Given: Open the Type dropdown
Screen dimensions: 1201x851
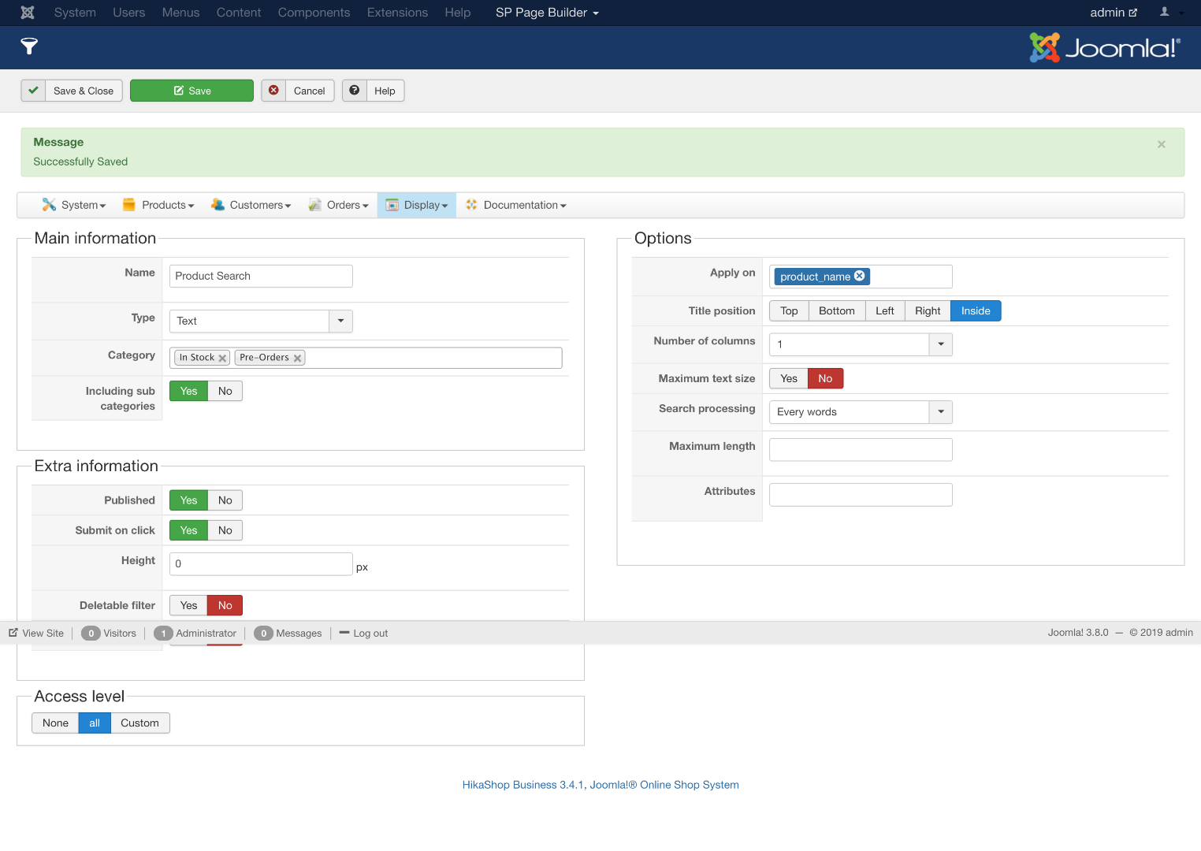Looking at the screenshot, I should 261,321.
